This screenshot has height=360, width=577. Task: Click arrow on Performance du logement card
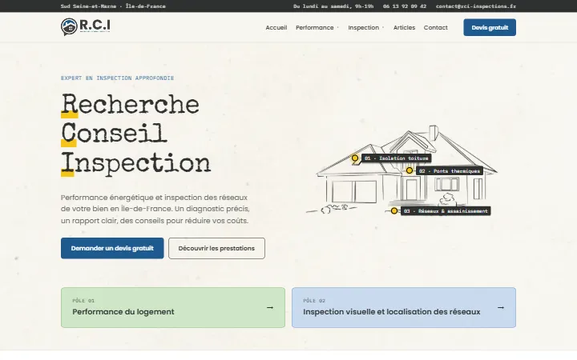point(270,307)
